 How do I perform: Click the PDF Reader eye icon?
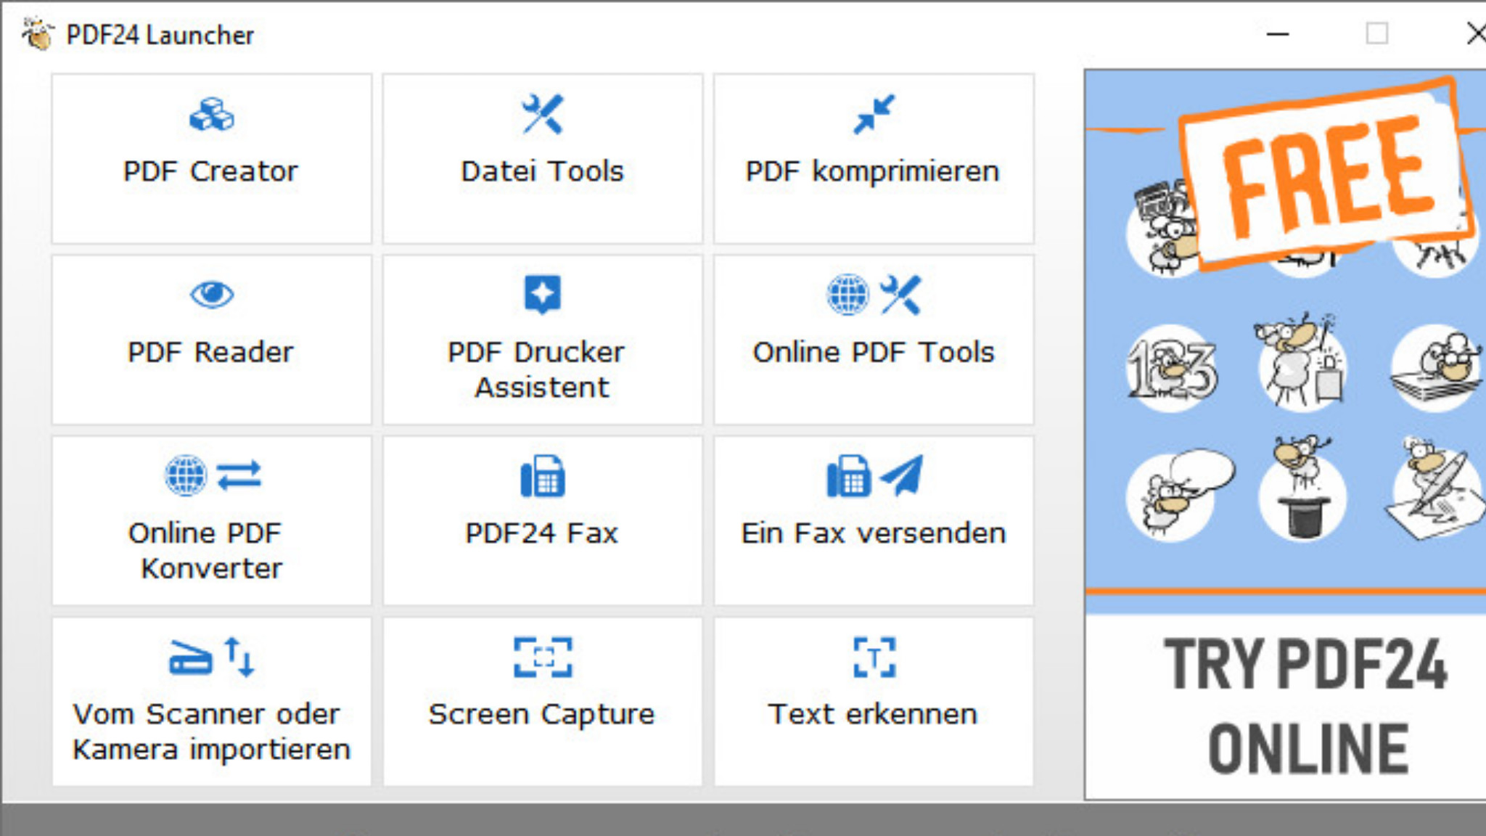[211, 295]
